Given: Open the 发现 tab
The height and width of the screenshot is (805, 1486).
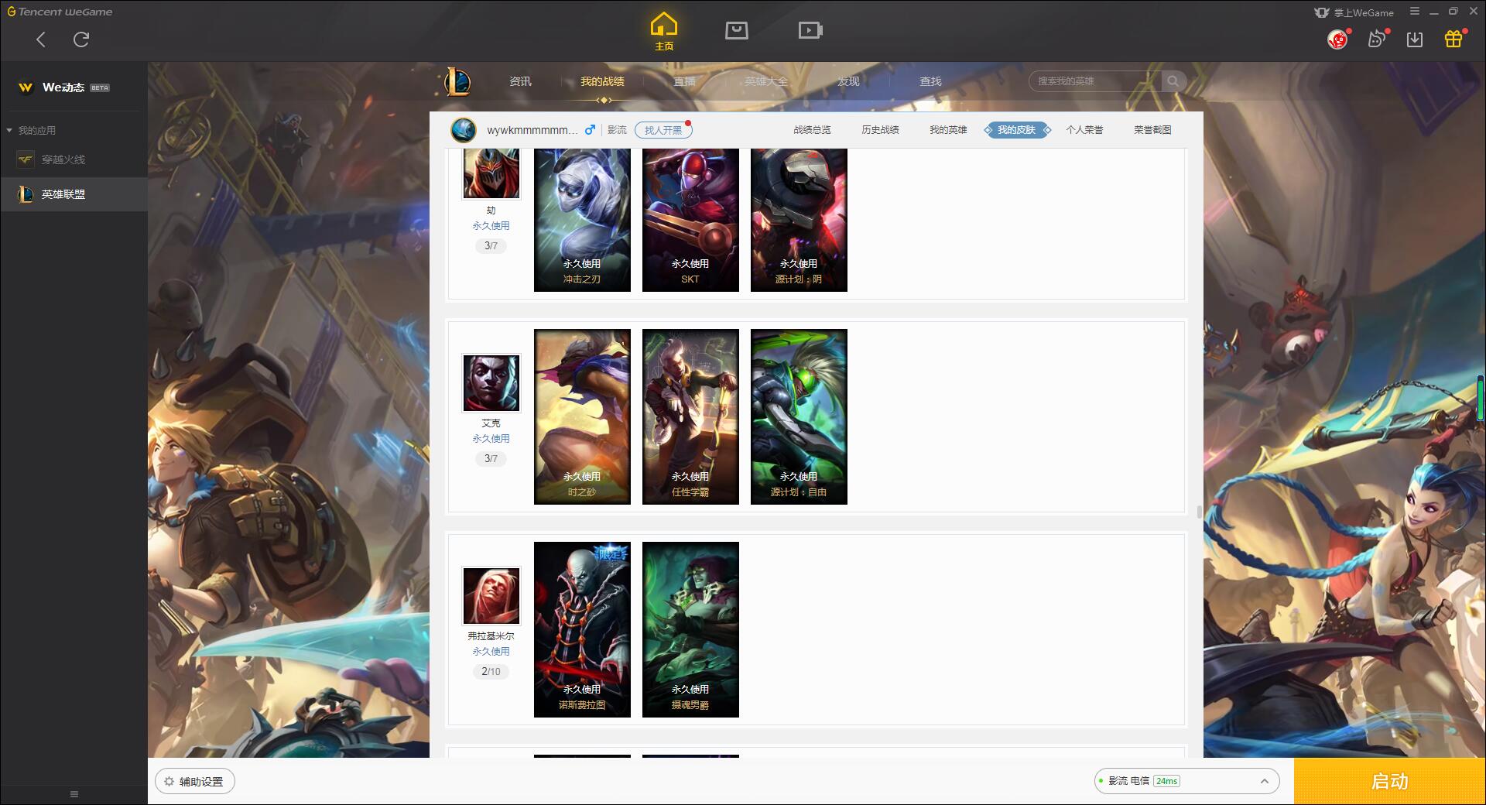Looking at the screenshot, I should coord(848,81).
